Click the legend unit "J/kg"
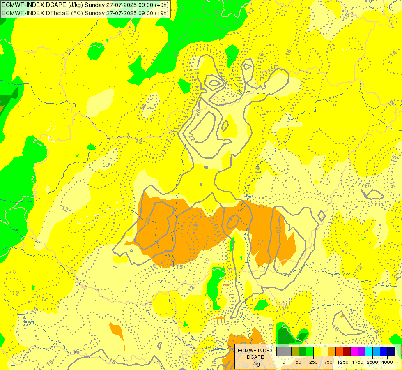 coord(255,364)
